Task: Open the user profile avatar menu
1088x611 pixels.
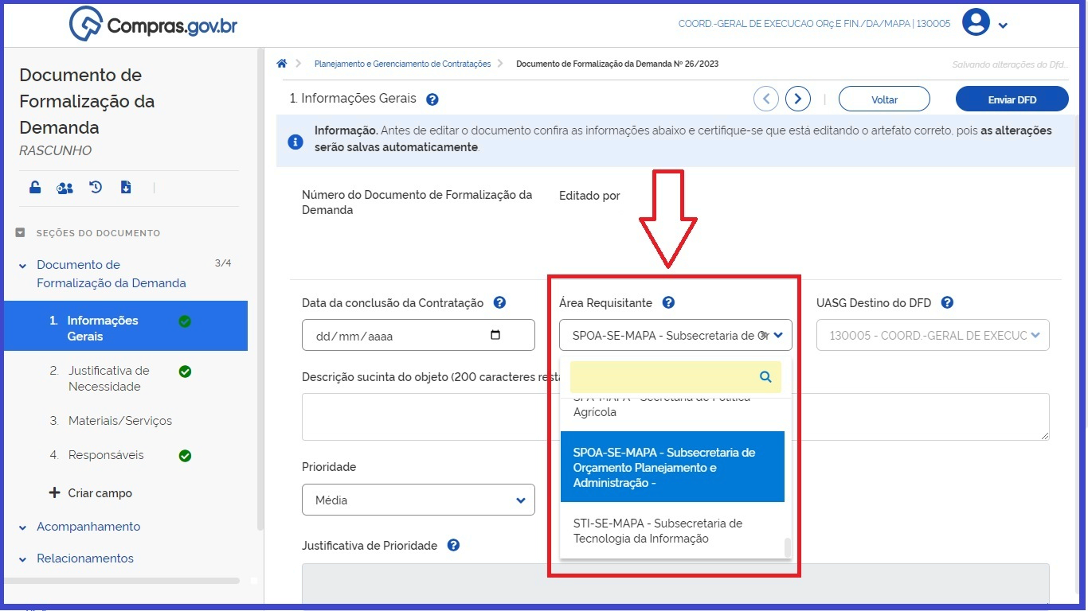Action: 976,23
